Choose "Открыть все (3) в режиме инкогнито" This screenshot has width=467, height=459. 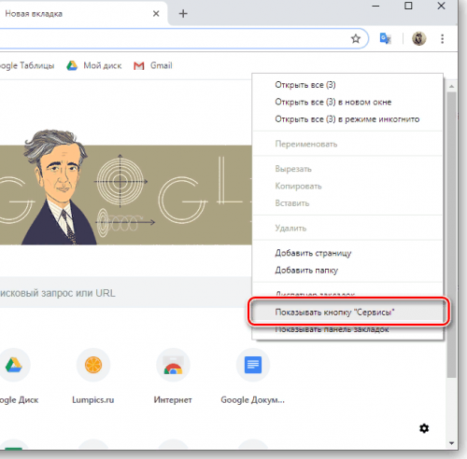click(347, 119)
